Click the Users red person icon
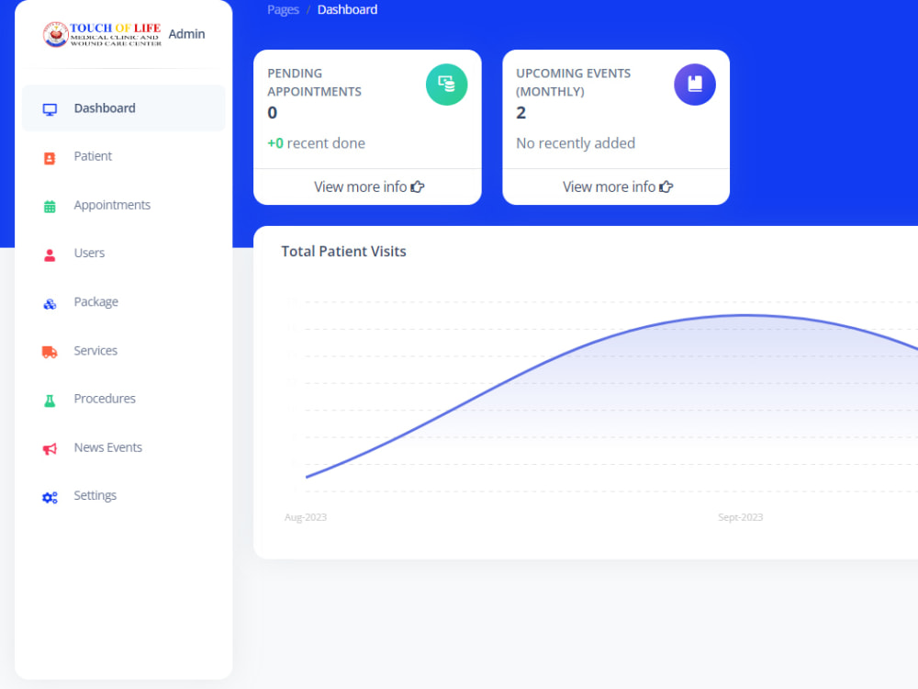The width and height of the screenshot is (918, 689). point(50,254)
